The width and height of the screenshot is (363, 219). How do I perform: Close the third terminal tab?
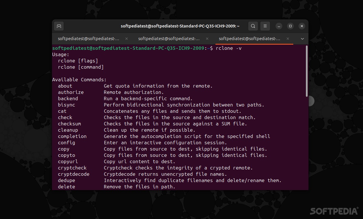click(x=288, y=39)
